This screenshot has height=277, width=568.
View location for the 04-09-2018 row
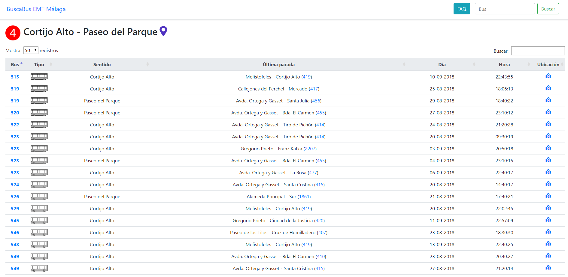pyautogui.click(x=548, y=160)
